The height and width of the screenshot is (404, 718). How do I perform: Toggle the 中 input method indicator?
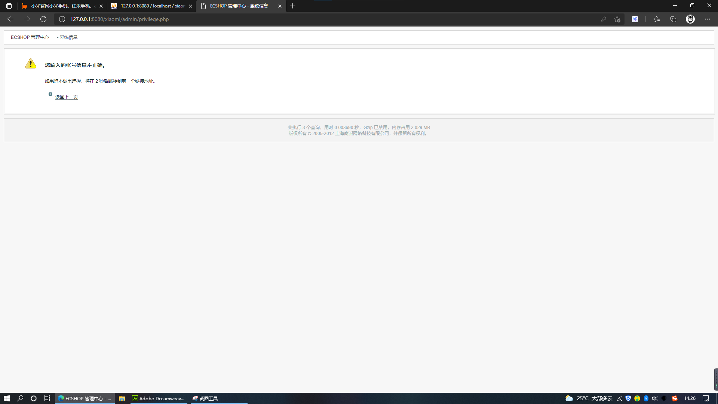pos(664,398)
